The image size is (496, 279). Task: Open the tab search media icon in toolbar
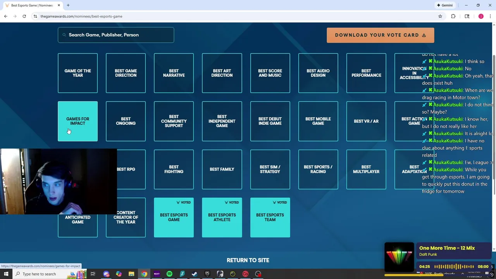(467, 16)
